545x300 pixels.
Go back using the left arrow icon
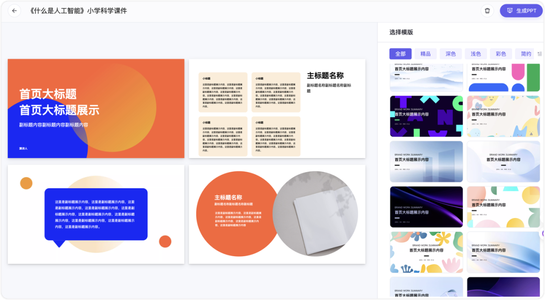(14, 11)
